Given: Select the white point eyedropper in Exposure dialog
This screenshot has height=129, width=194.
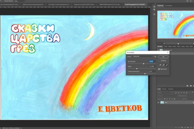Looking at the screenshot, I should click(x=167, y=65).
